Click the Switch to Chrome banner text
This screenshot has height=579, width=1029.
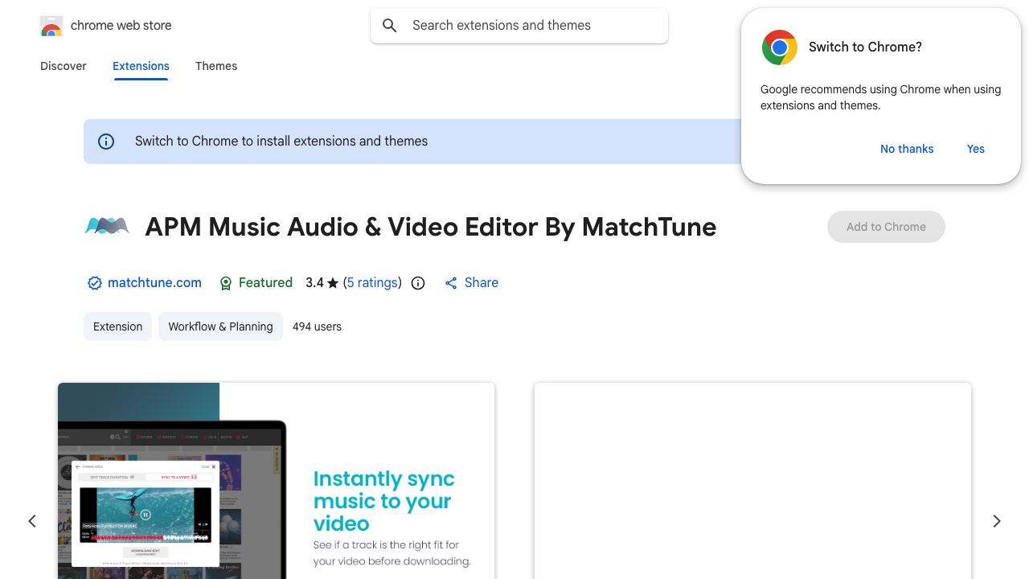281,142
